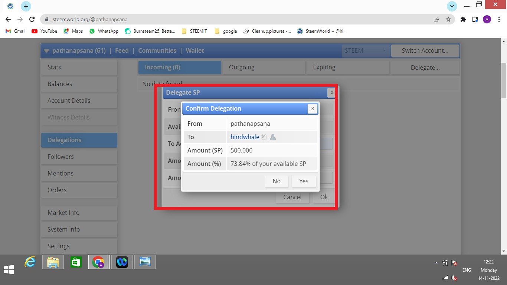Reload the SteemWorld page
507x285 pixels.
[32, 19]
